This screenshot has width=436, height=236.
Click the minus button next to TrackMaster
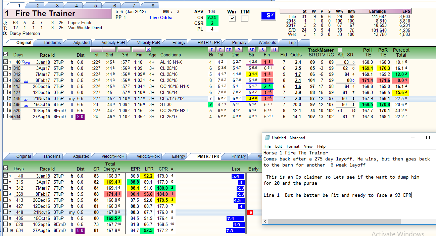(340, 50)
